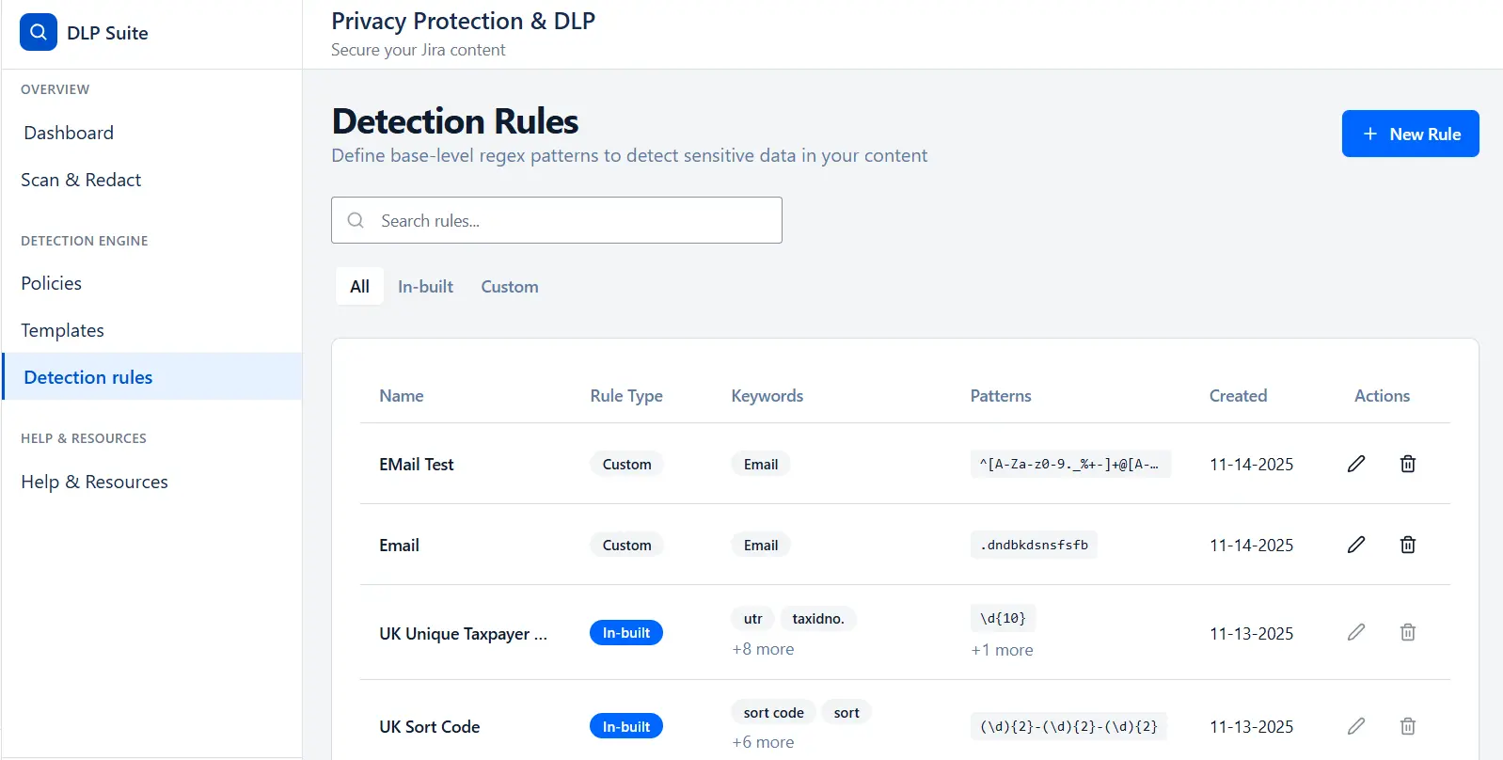Viewport: 1503px width, 760px height.
Task: Switch to the Custom filter tab
Action: pyautogui.click(x=509, y=286)
